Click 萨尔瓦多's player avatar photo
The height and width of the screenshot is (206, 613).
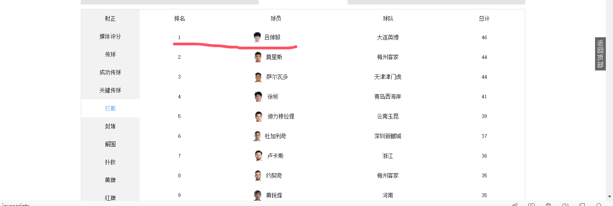point(258,77)
